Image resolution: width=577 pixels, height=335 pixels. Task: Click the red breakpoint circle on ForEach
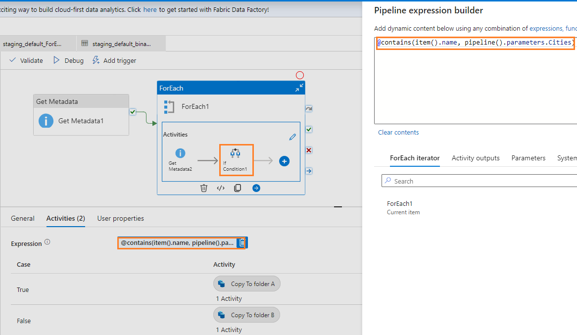click(300, 75)
